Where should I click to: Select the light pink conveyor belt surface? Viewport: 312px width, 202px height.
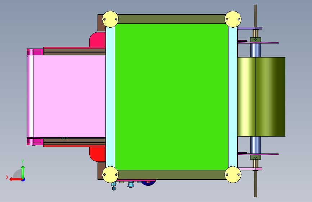(69, 96)
